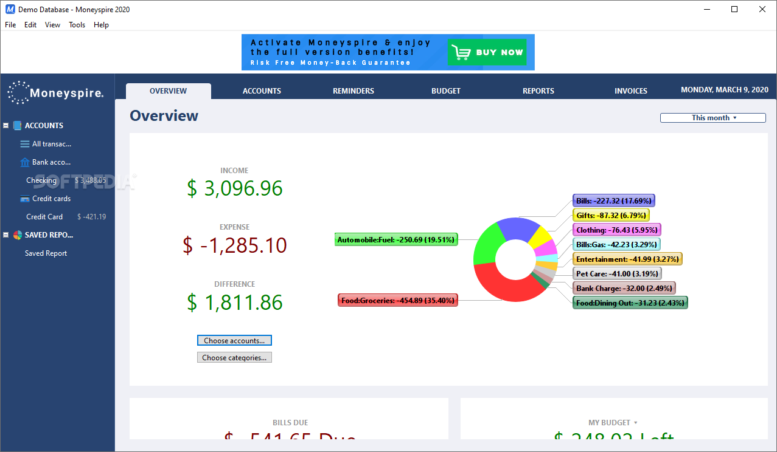Open the Edit menu
The image size is (777, 452).
tap(30, 25)
